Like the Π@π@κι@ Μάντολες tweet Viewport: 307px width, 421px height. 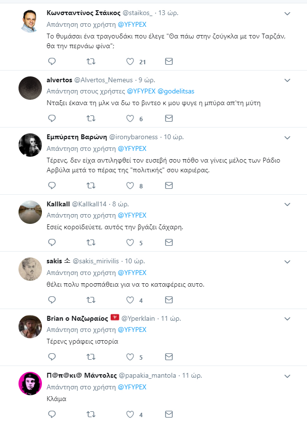pyautogui.click(x=130, y=414)
